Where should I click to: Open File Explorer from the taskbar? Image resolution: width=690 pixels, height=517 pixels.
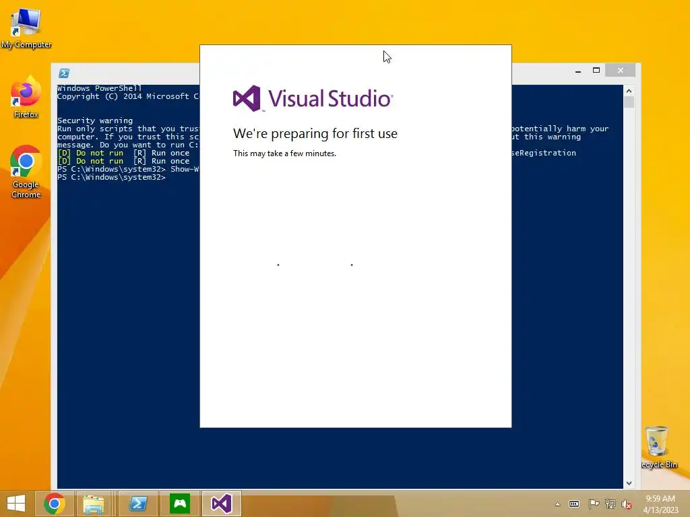coord(94,504)
